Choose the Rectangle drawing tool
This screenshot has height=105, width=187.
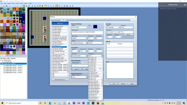[x=35, y=6]
